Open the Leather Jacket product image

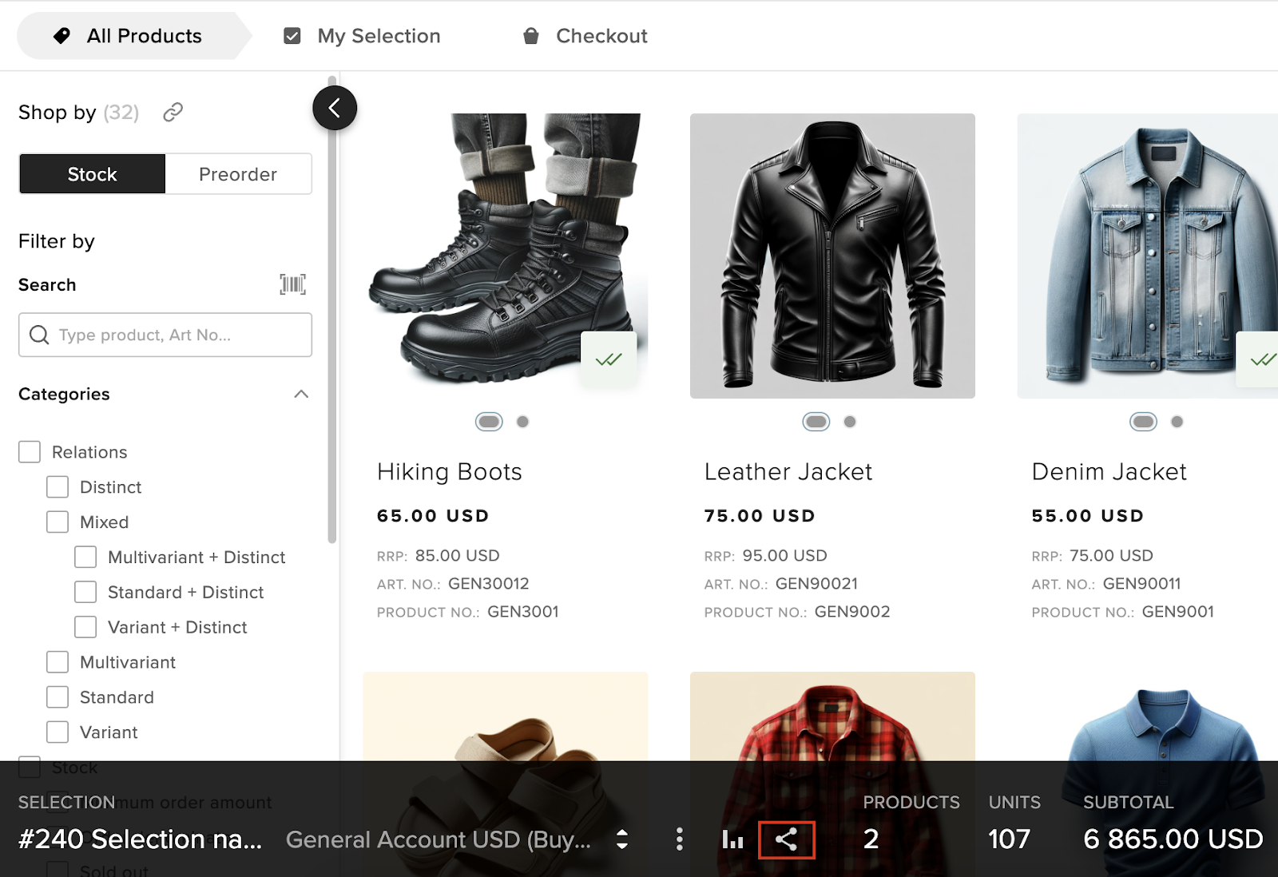tap(832, 256)
